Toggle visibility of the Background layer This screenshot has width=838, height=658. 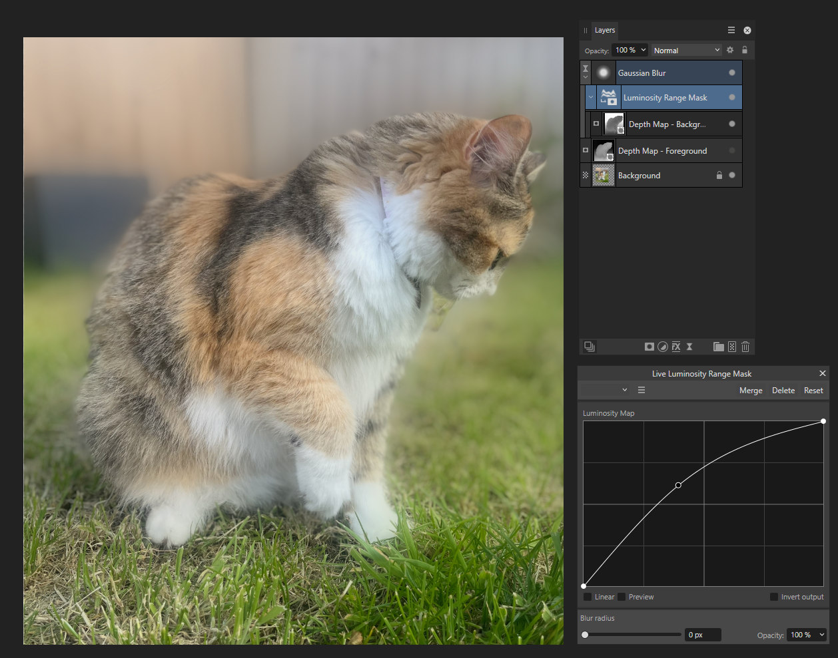point(731,175)
